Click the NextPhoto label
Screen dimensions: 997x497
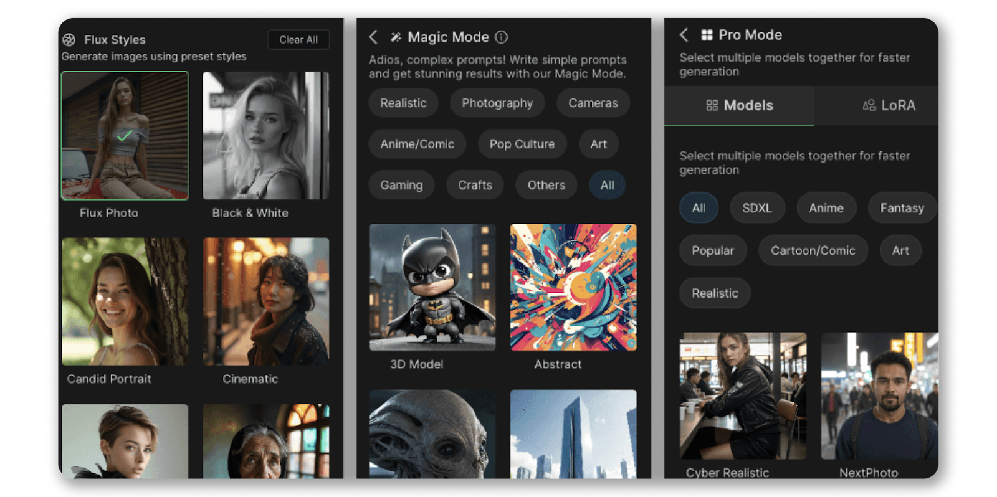click(x=869, y=473)
